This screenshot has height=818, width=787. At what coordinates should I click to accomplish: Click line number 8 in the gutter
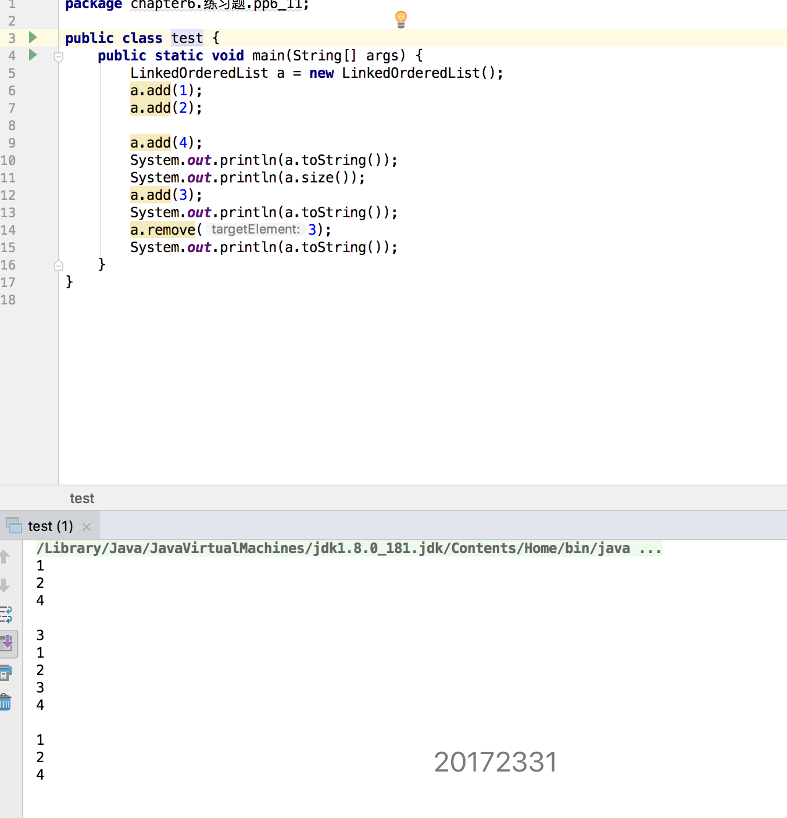[x=12, y=125]
